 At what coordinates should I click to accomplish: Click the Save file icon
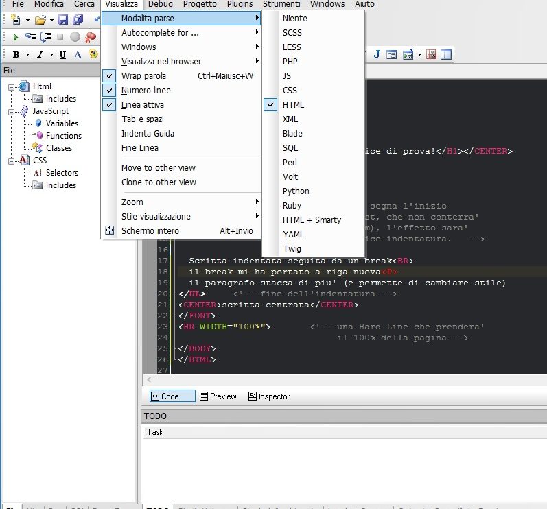(63, 21)
